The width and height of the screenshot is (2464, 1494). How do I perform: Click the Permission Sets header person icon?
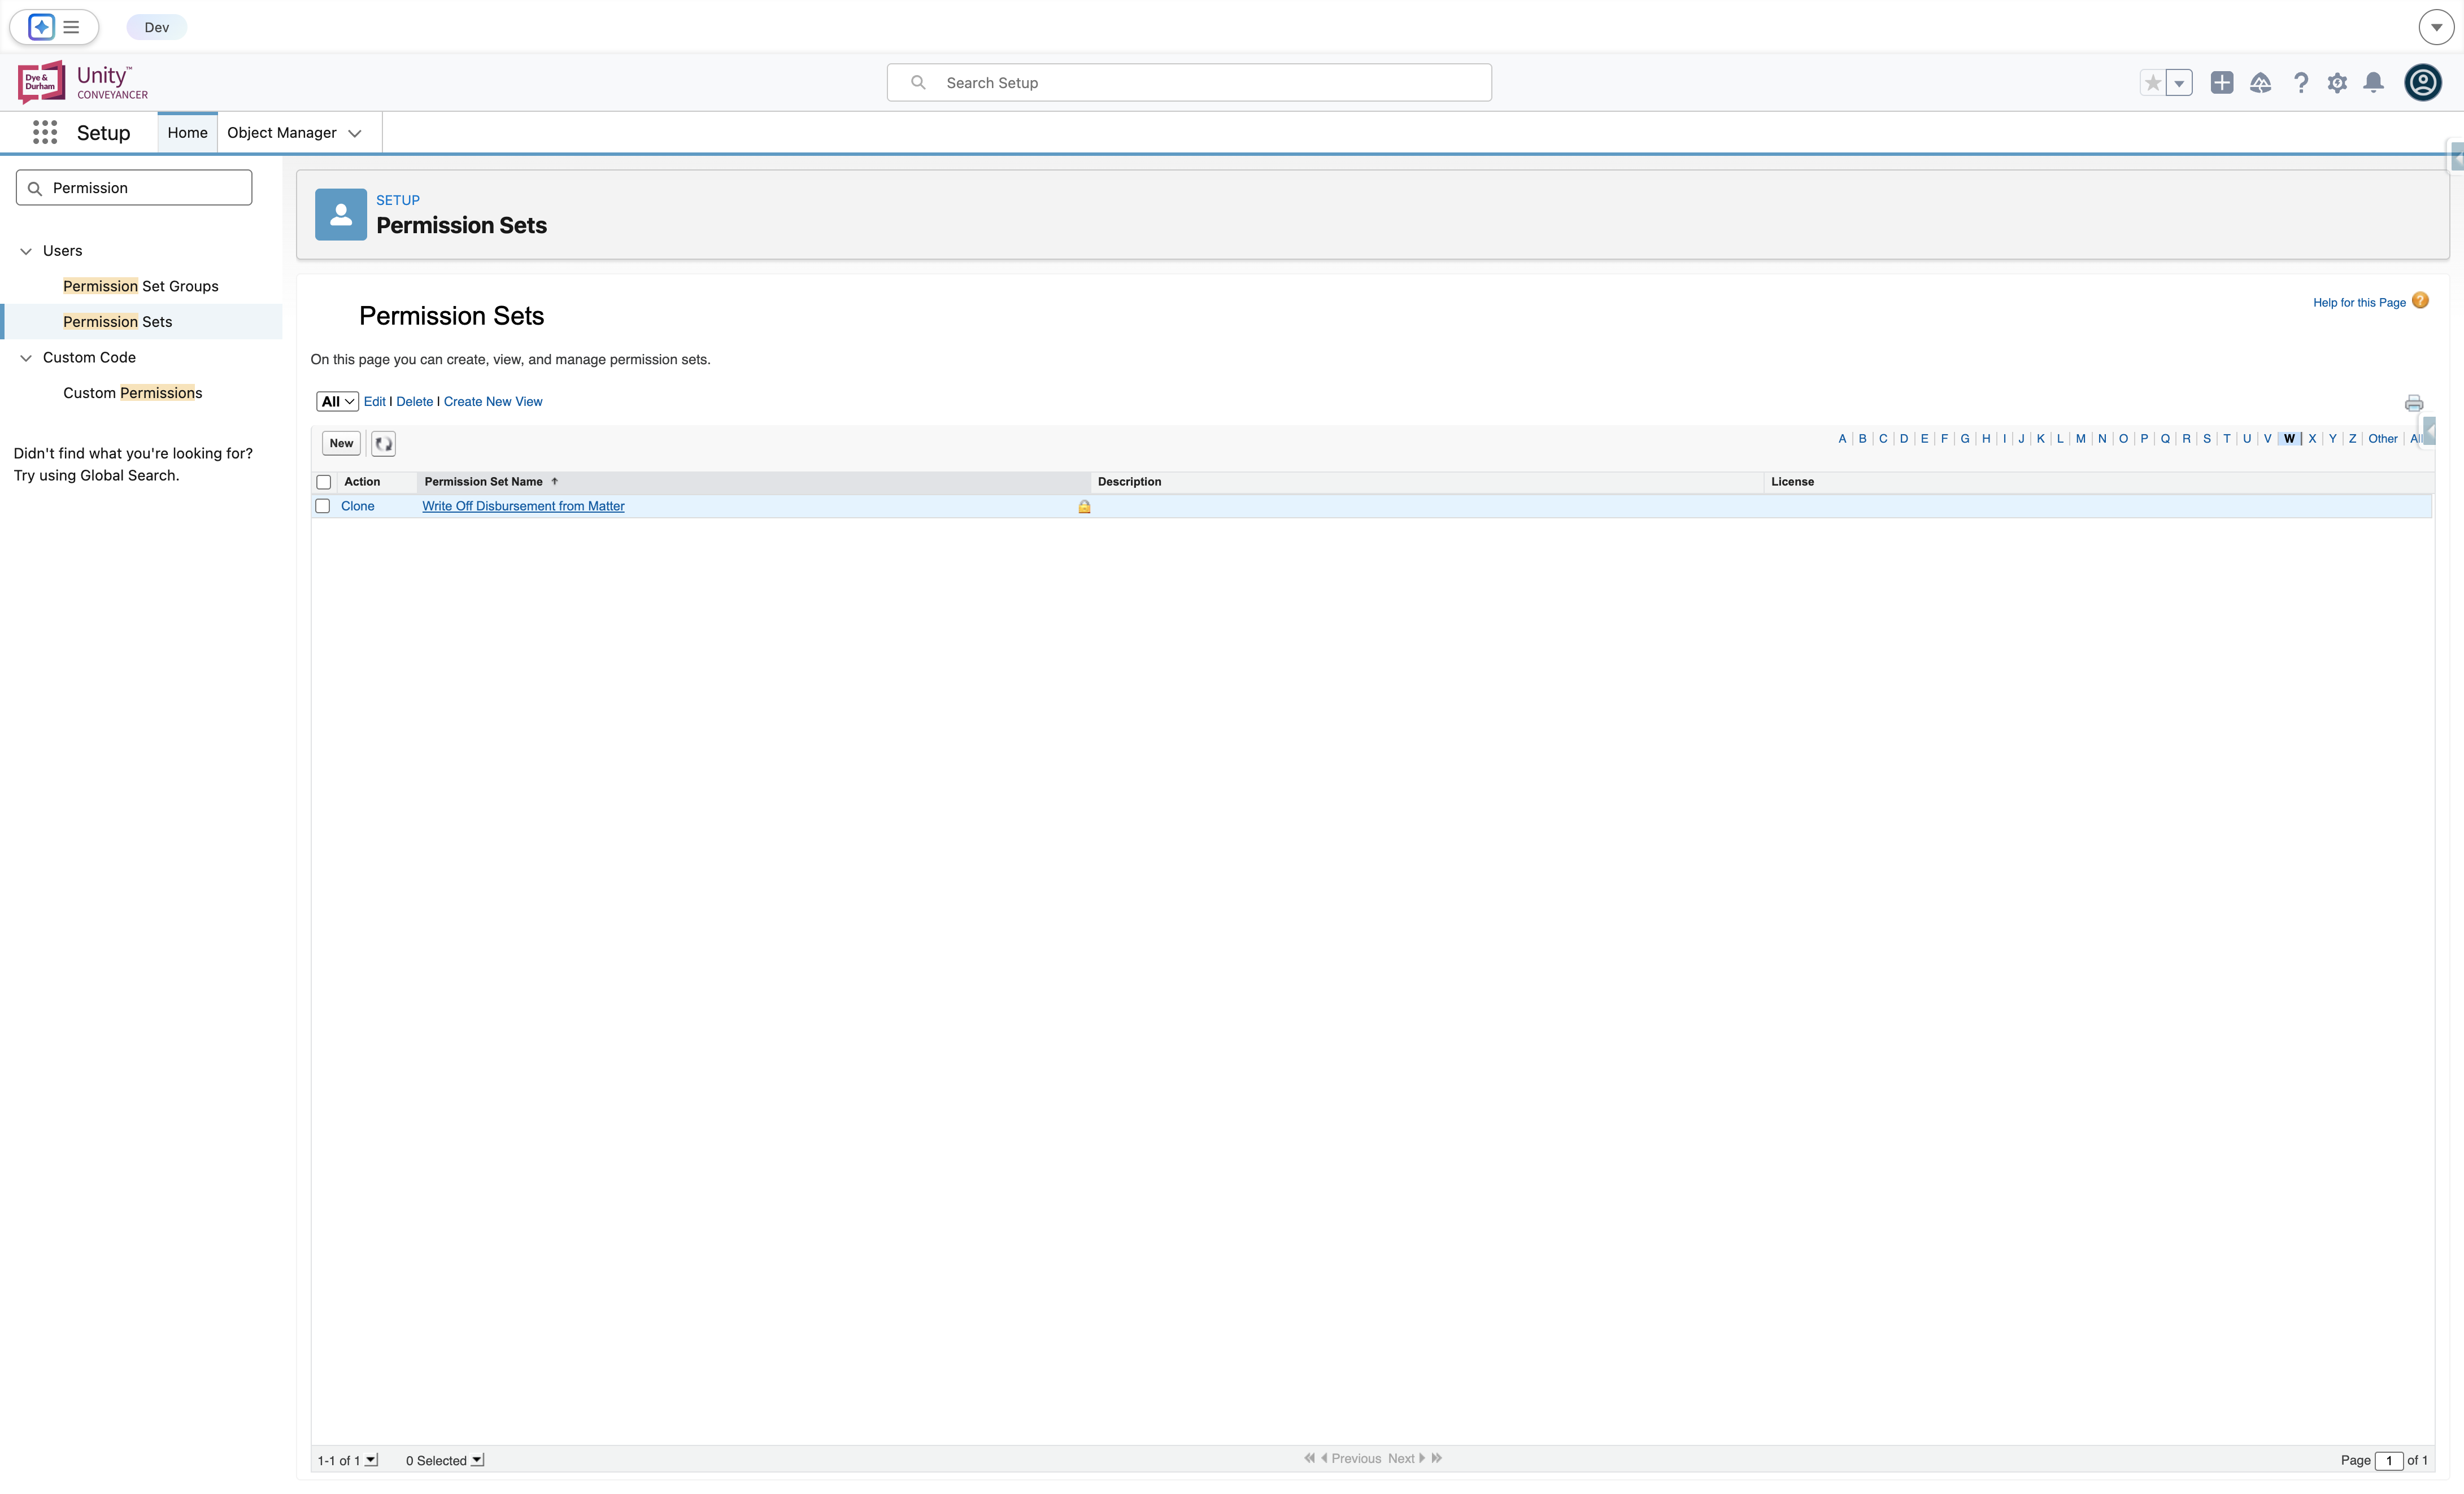click(341, 214)
